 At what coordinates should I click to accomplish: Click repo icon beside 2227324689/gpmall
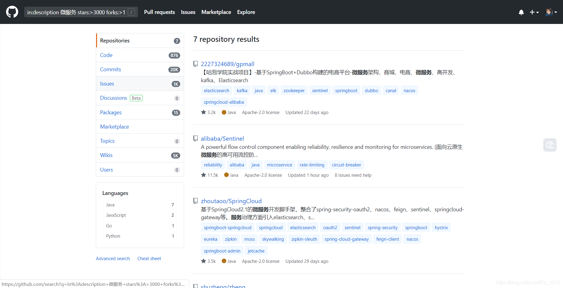coord(196,64)
